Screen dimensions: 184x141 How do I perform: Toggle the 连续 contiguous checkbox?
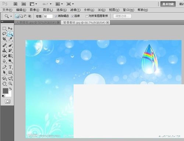point(72,16)
